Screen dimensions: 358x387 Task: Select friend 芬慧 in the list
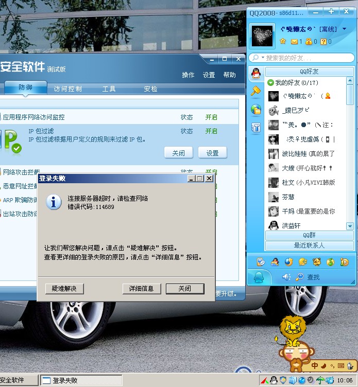306,197
